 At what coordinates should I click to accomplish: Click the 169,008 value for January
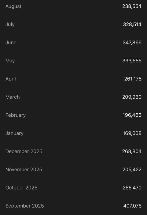132,133
